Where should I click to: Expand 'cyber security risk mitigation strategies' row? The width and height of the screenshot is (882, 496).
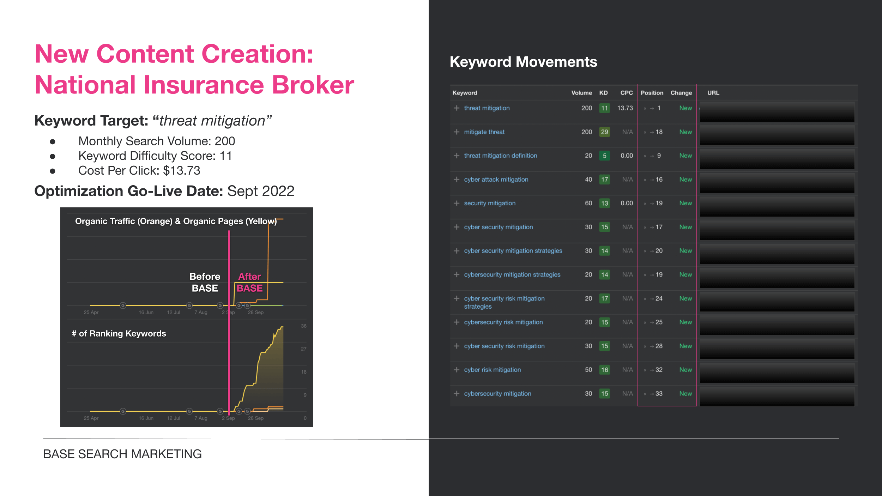[457, 298]
